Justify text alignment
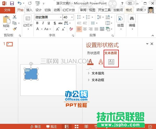The width and height of the screenshot is (156, 129). (96, 29)
